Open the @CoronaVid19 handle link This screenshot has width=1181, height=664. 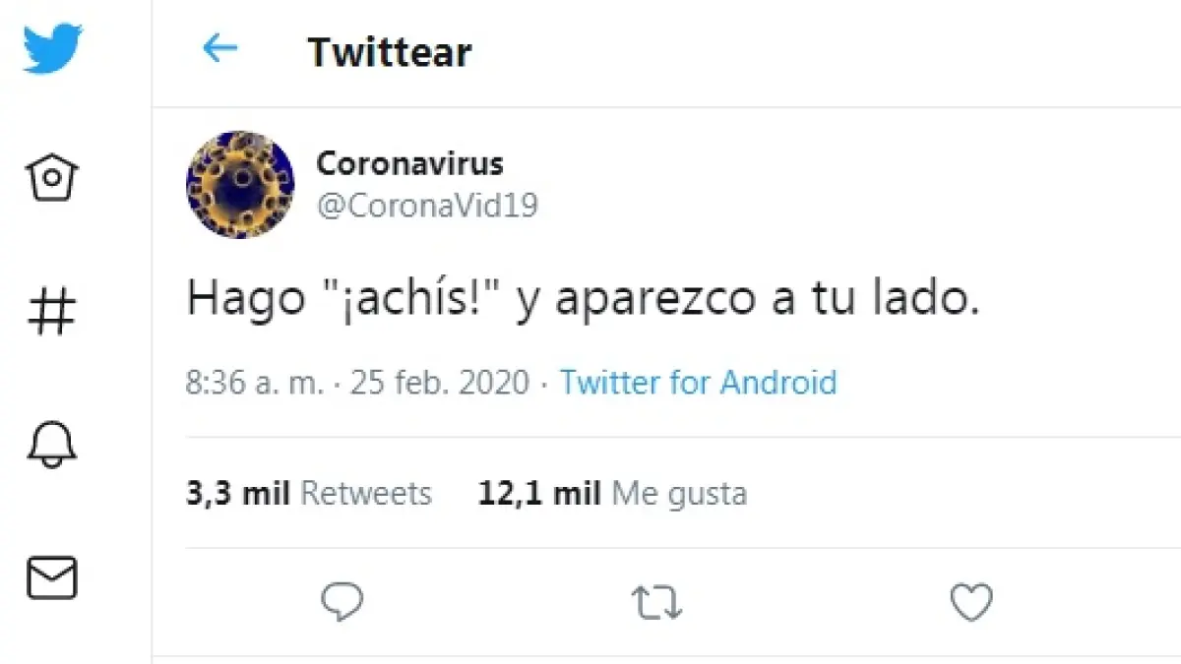tap(427, 205)
